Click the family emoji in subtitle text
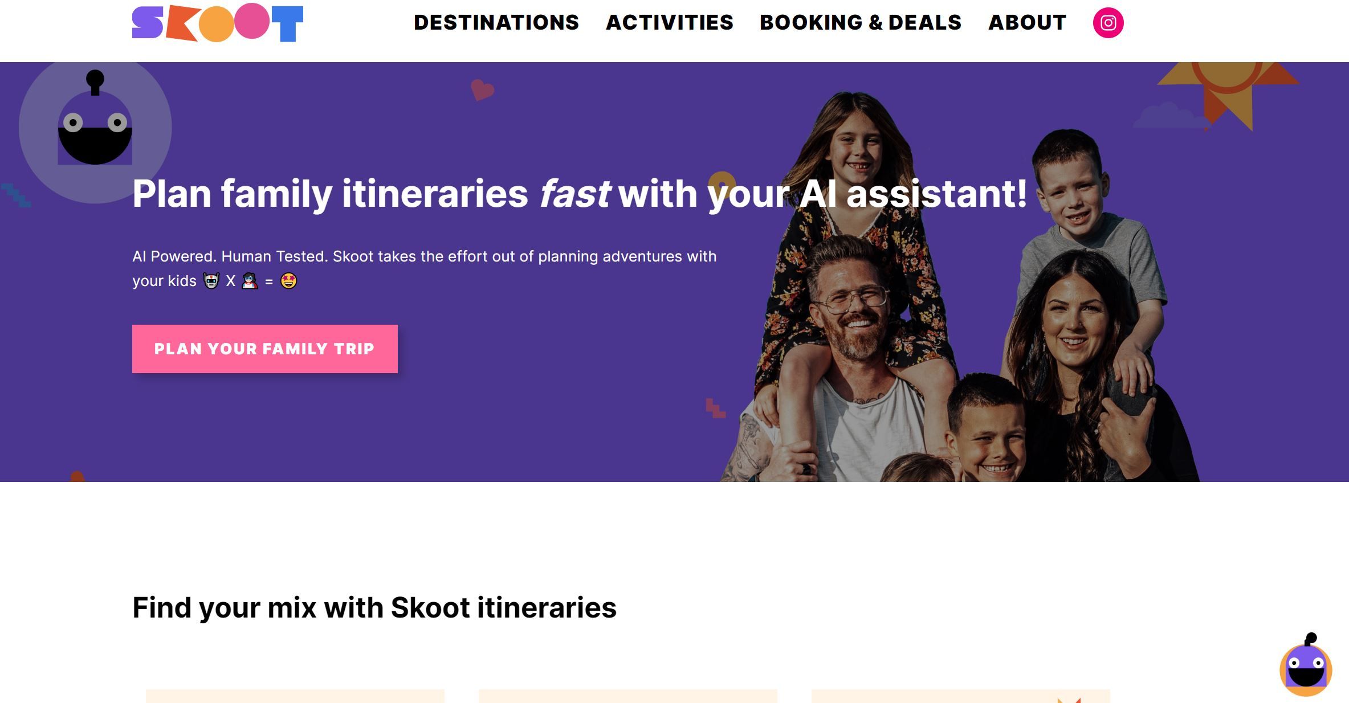This screenshot has width=1349, height=703. pos(249,280)
